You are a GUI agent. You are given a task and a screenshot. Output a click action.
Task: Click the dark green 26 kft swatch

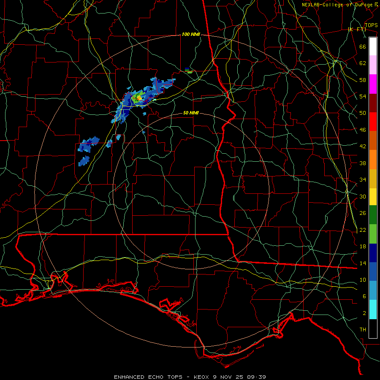point(373,215)
